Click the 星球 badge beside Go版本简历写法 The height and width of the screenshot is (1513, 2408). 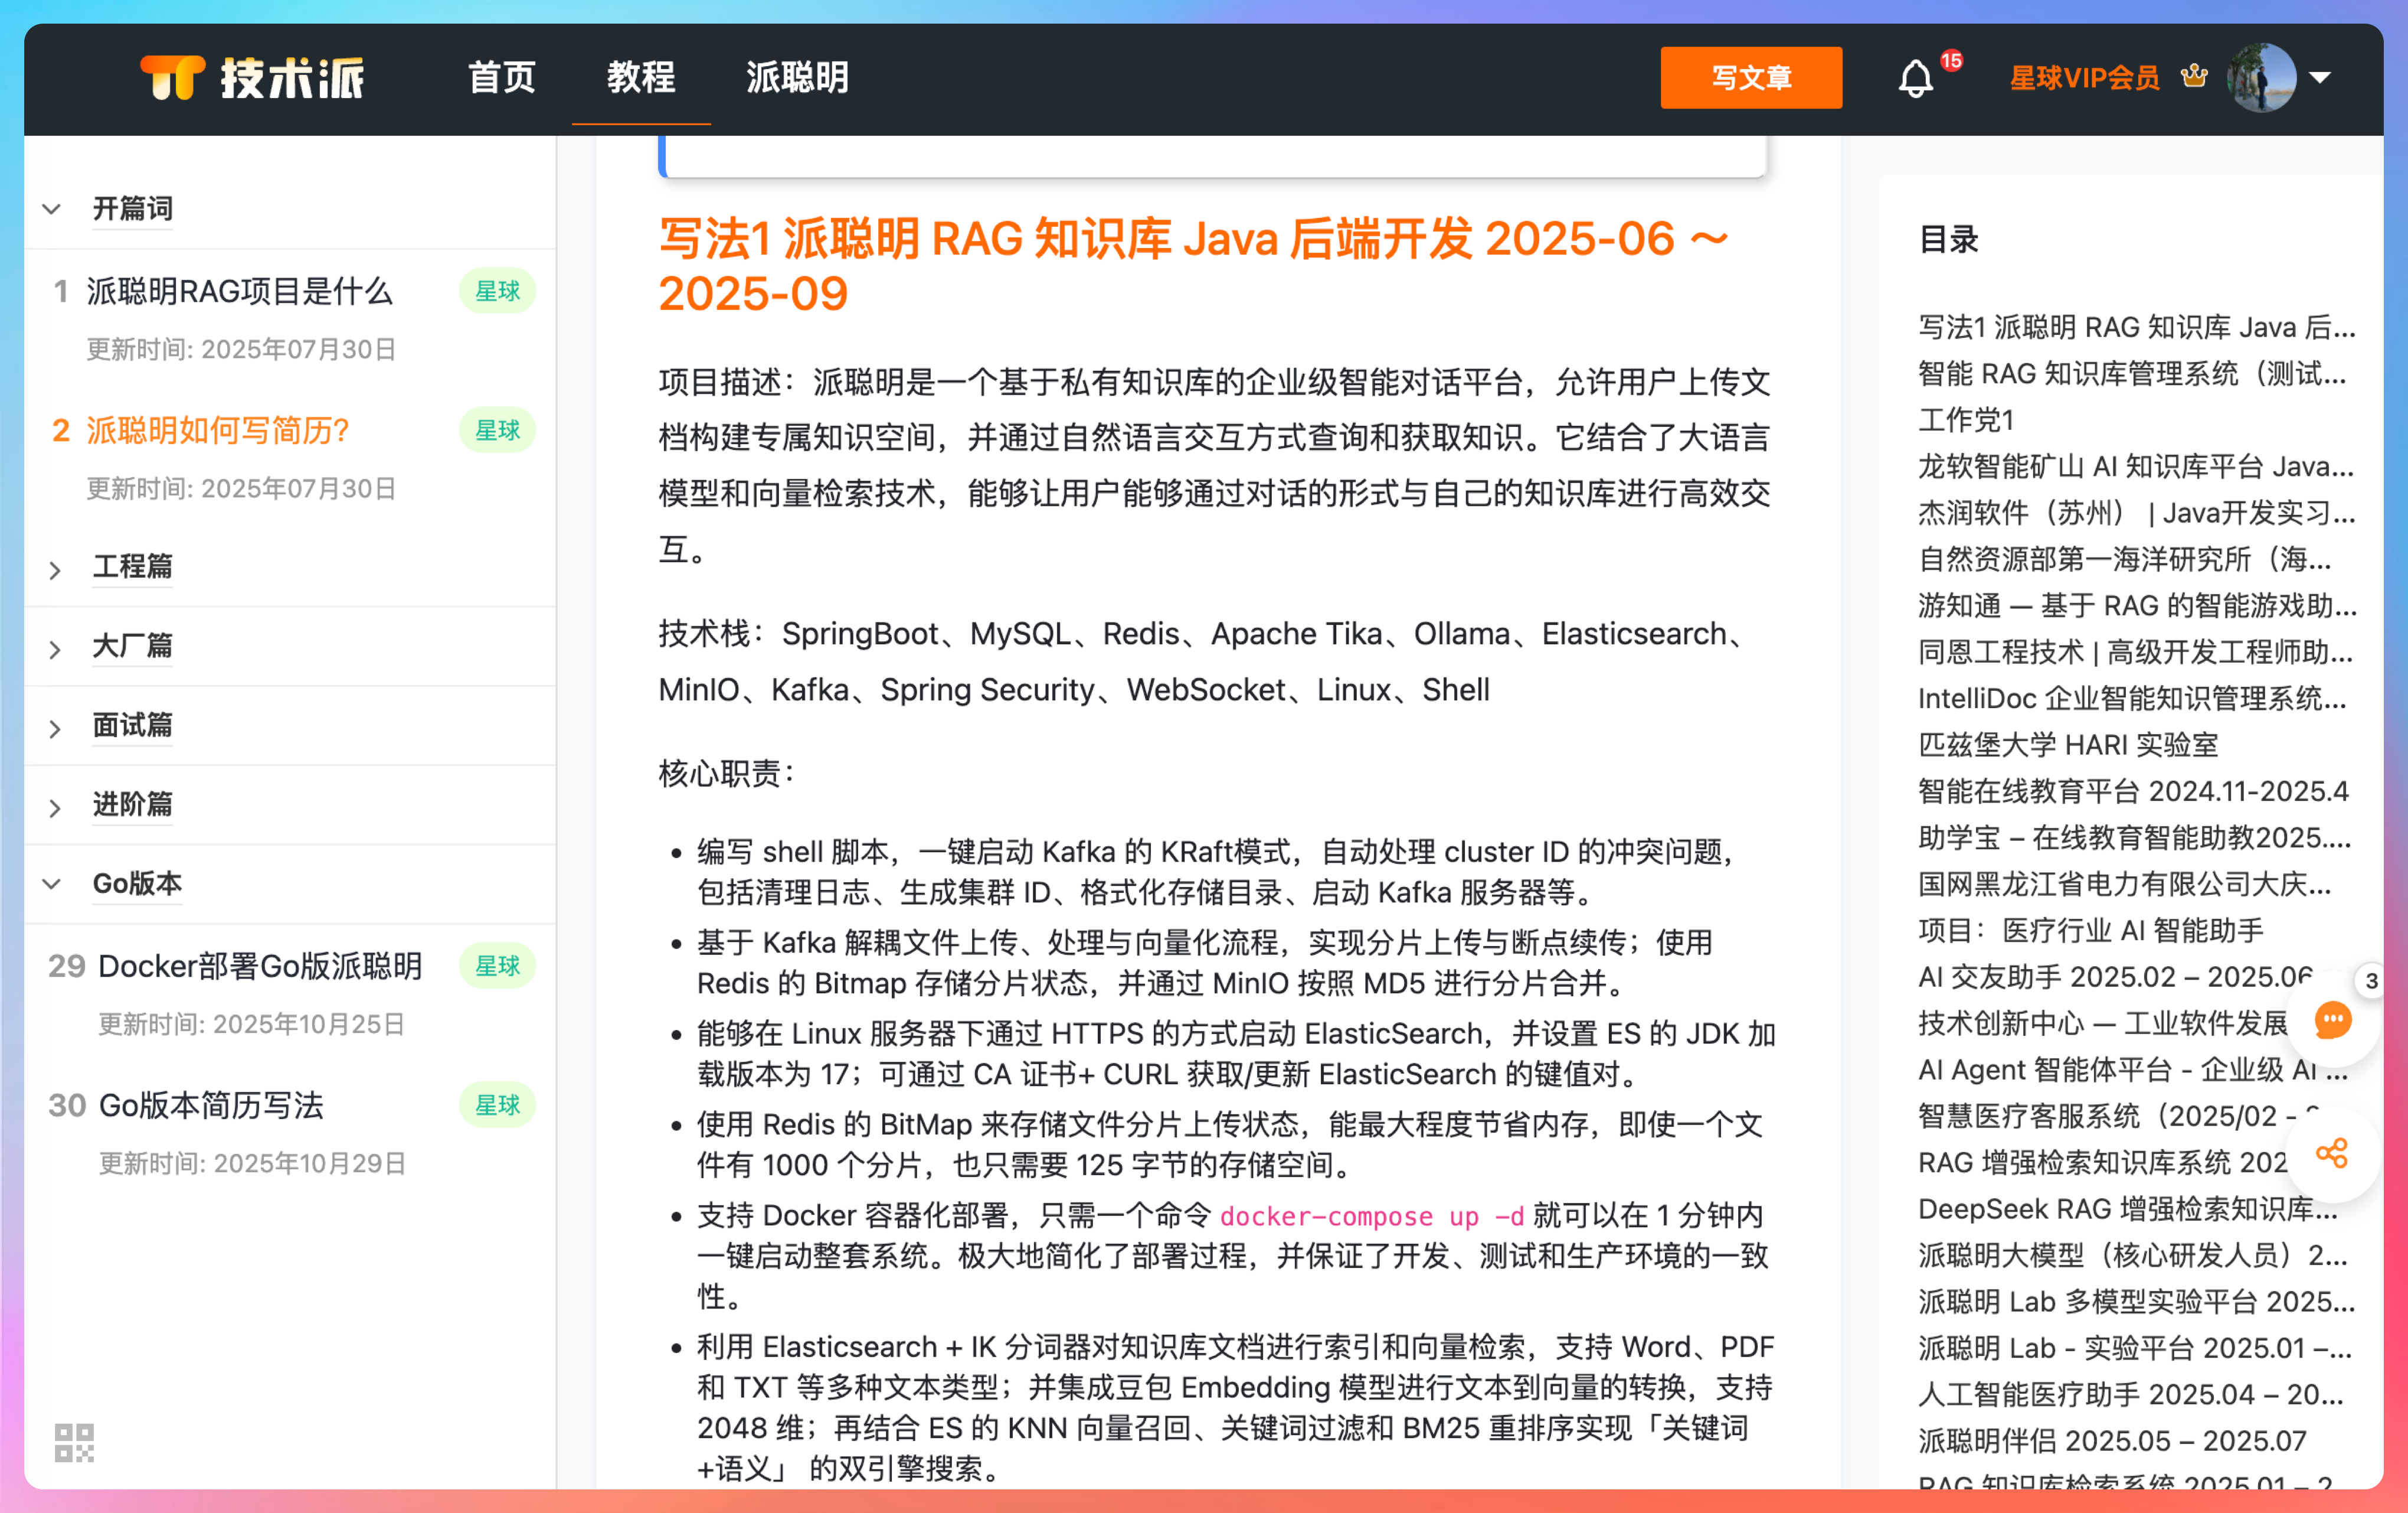tap(497, 1105)
